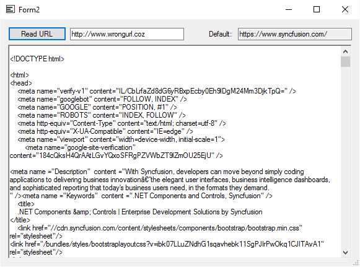Screen dimensions: 360x267
Task: Click the meta 'ROBOTS' line
Action: click(102, 115)
